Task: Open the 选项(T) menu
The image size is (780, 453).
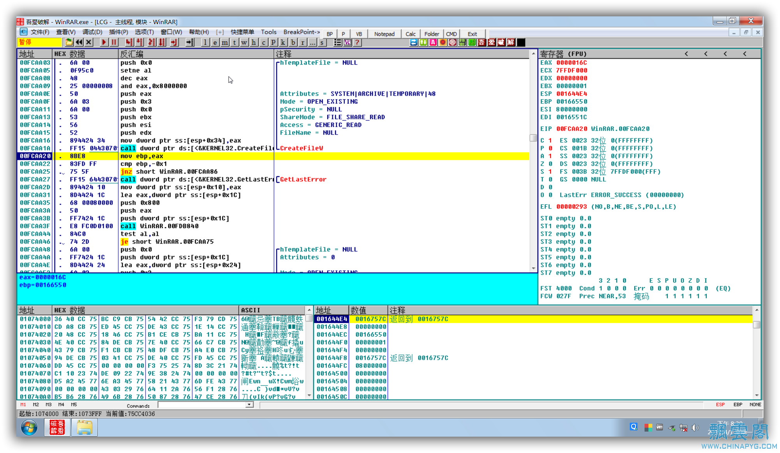Action: [x=144, y=32]
